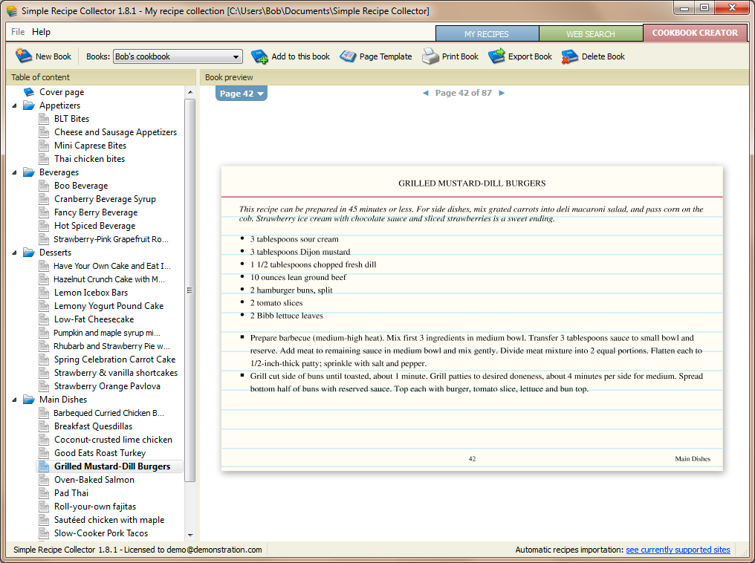Click the Add to this book icon

click(x=259, y=56)
